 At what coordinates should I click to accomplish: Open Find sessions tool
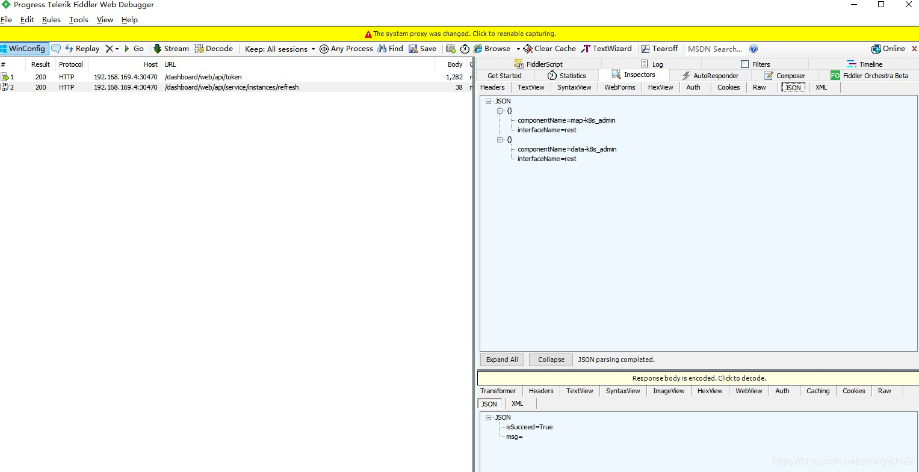[390, 49]
